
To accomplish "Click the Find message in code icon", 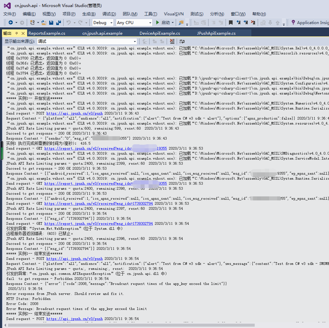I will pos(145,41).
